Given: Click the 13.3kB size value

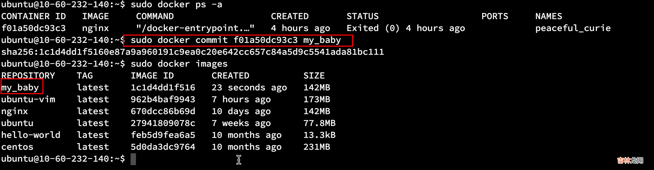Looking at the screenshot, I should (x=319, y=135).
